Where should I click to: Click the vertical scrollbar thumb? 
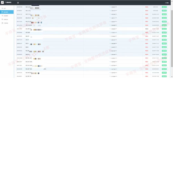pyautogui.click(x=172, y=38)
